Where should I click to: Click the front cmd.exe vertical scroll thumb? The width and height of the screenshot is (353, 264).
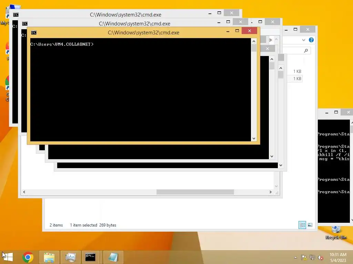coord(254,48)
